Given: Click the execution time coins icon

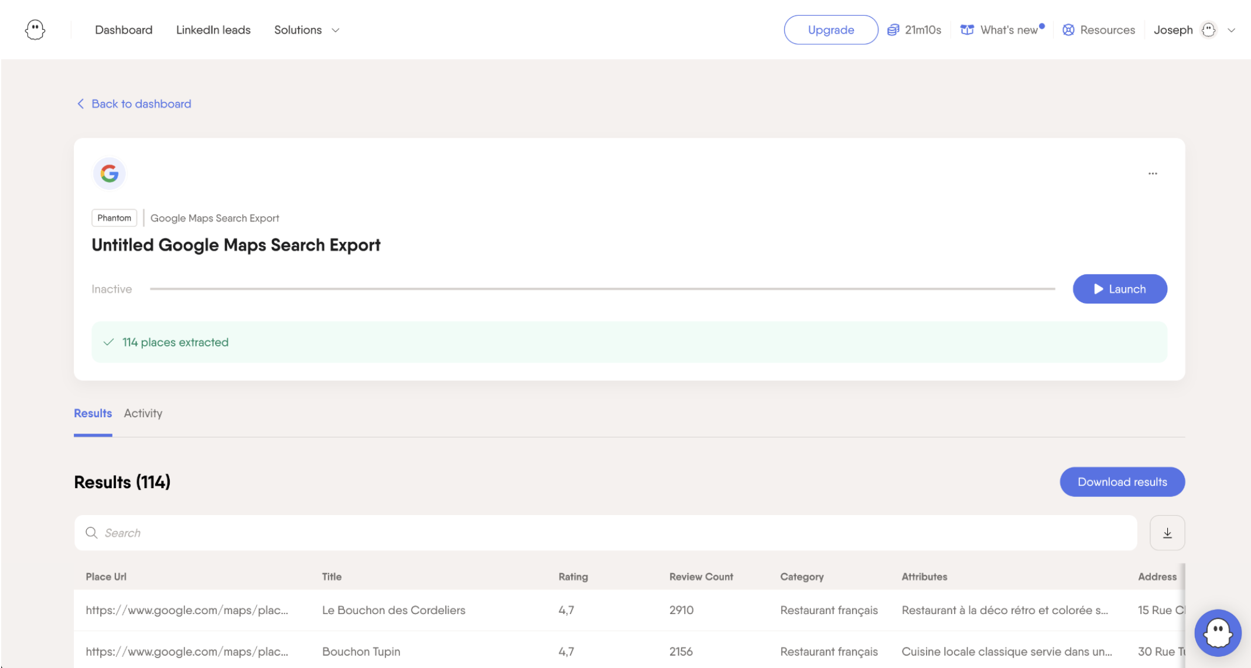Looking at the screenshot, I should tap(893, 30).
